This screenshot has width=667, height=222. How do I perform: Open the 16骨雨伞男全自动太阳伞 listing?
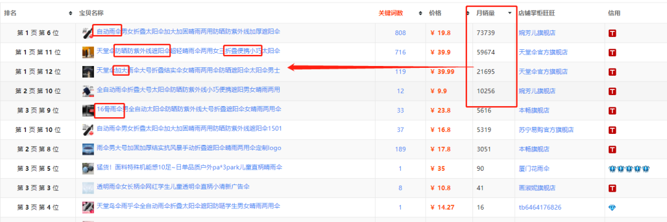coord(188,109)
